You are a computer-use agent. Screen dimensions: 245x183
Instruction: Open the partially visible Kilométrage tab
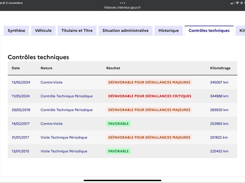point(241,30)
